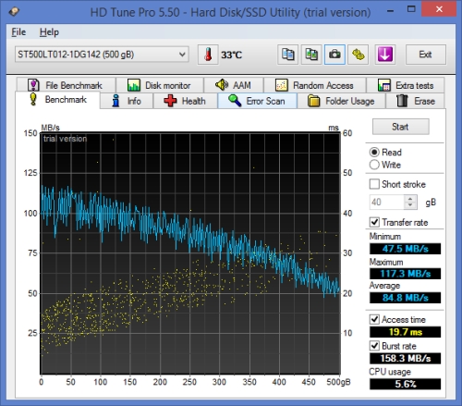Toggle the Access time checkbox
The height and width of the screenshot is (406, 462).
tap(374, 319)
